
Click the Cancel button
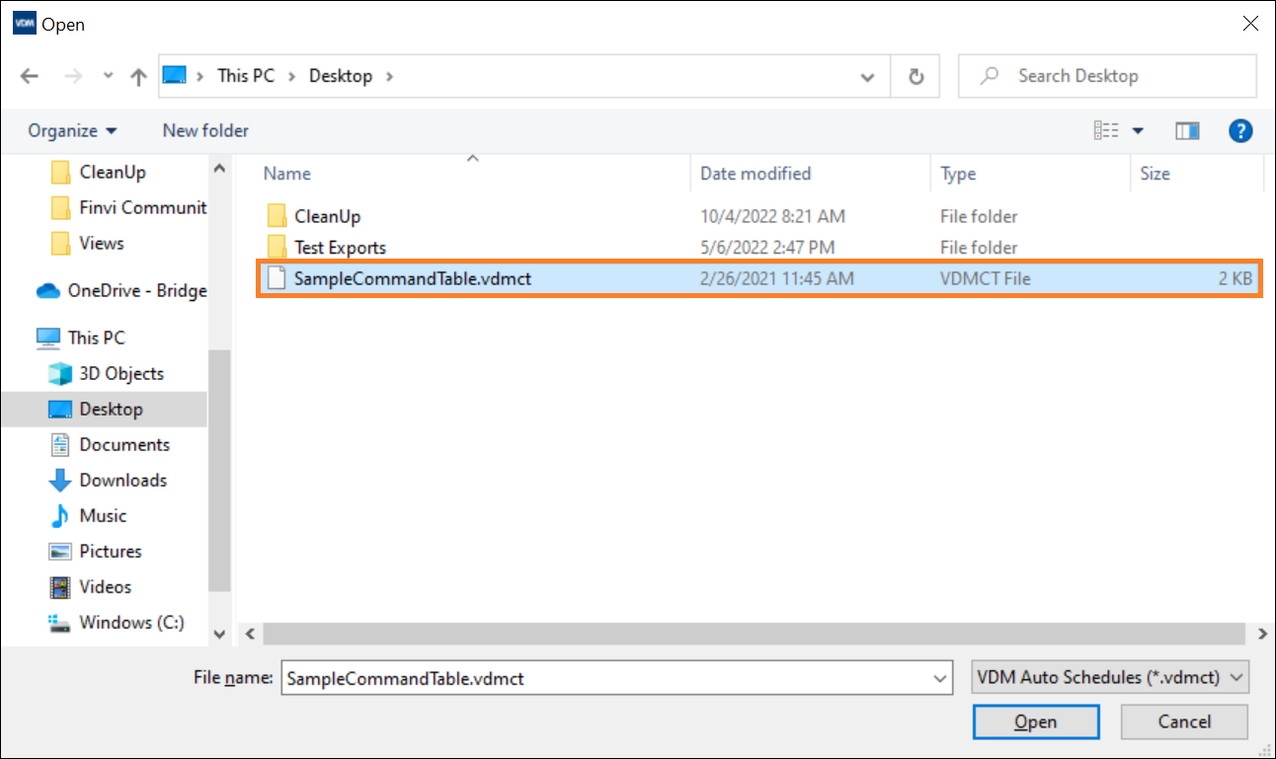[x=1184, y=721]
